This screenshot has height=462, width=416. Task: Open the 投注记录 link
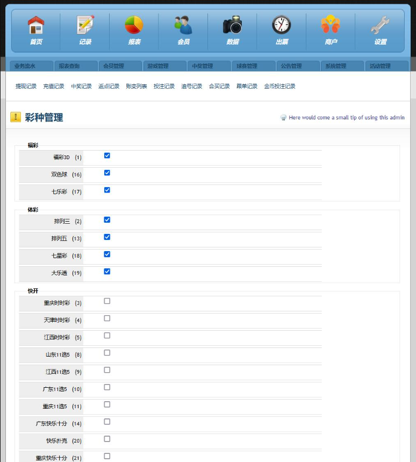[164, 87]
